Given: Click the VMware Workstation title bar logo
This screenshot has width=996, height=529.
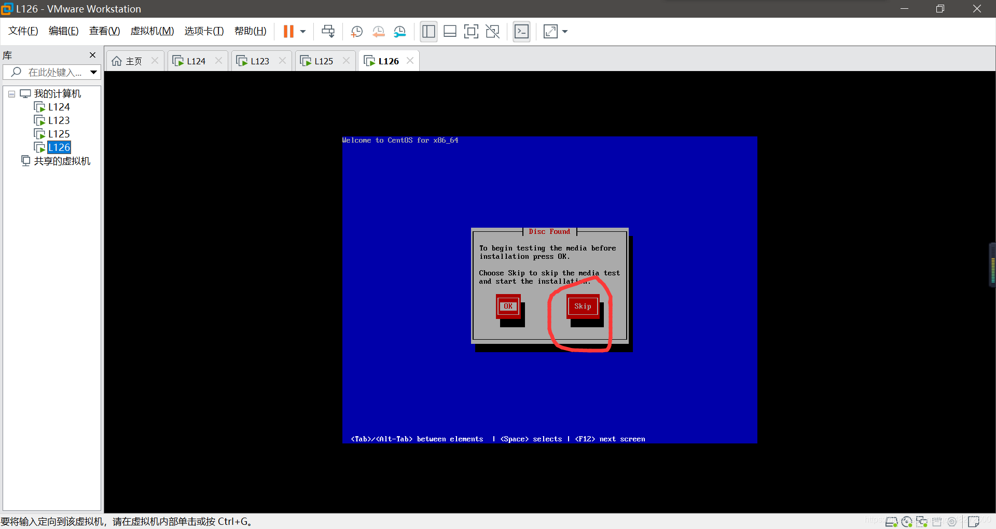Looking at the screenshot, I should point(7,9).
